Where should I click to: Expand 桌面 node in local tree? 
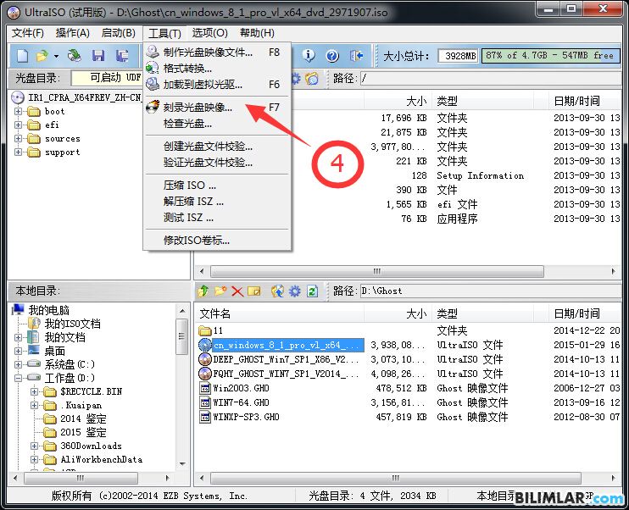18,351
